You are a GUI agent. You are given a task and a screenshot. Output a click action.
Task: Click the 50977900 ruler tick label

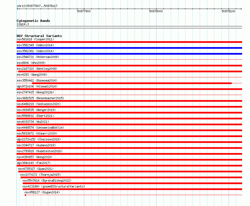[x=84, y=11]
